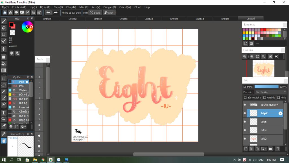Close the Màu color panel

click(x=32, y=18)
